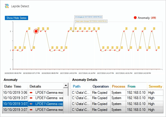This screenshot has width=166, height=117.
Task: Select the large highlighted red anomaly point
Action: (x=36, y=31)
